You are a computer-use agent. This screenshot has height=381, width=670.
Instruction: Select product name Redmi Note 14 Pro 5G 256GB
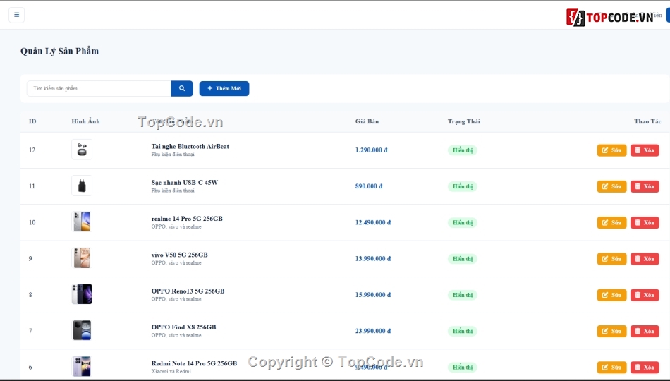click(194, 363)
